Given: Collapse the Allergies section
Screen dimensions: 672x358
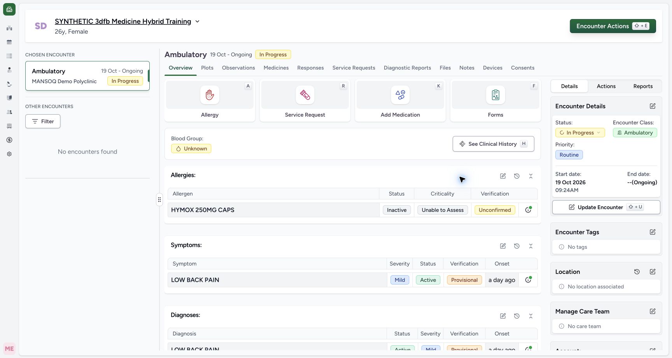Looking at the screenshot, I should tap(531, 176).
